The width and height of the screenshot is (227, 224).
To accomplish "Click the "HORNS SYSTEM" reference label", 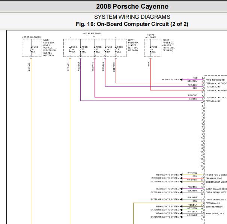I will pyautogui.click(x=171, y=80).
